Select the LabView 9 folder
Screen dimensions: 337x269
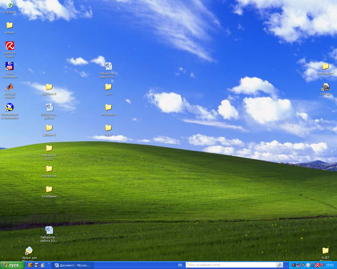[49, 89]
